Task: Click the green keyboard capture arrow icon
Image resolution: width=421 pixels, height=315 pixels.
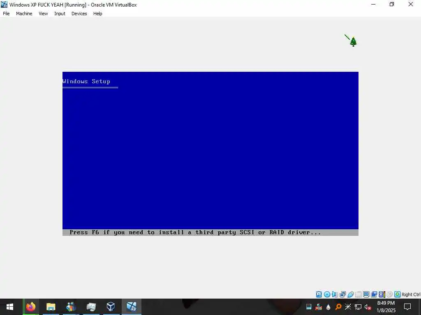Action: 398,294
